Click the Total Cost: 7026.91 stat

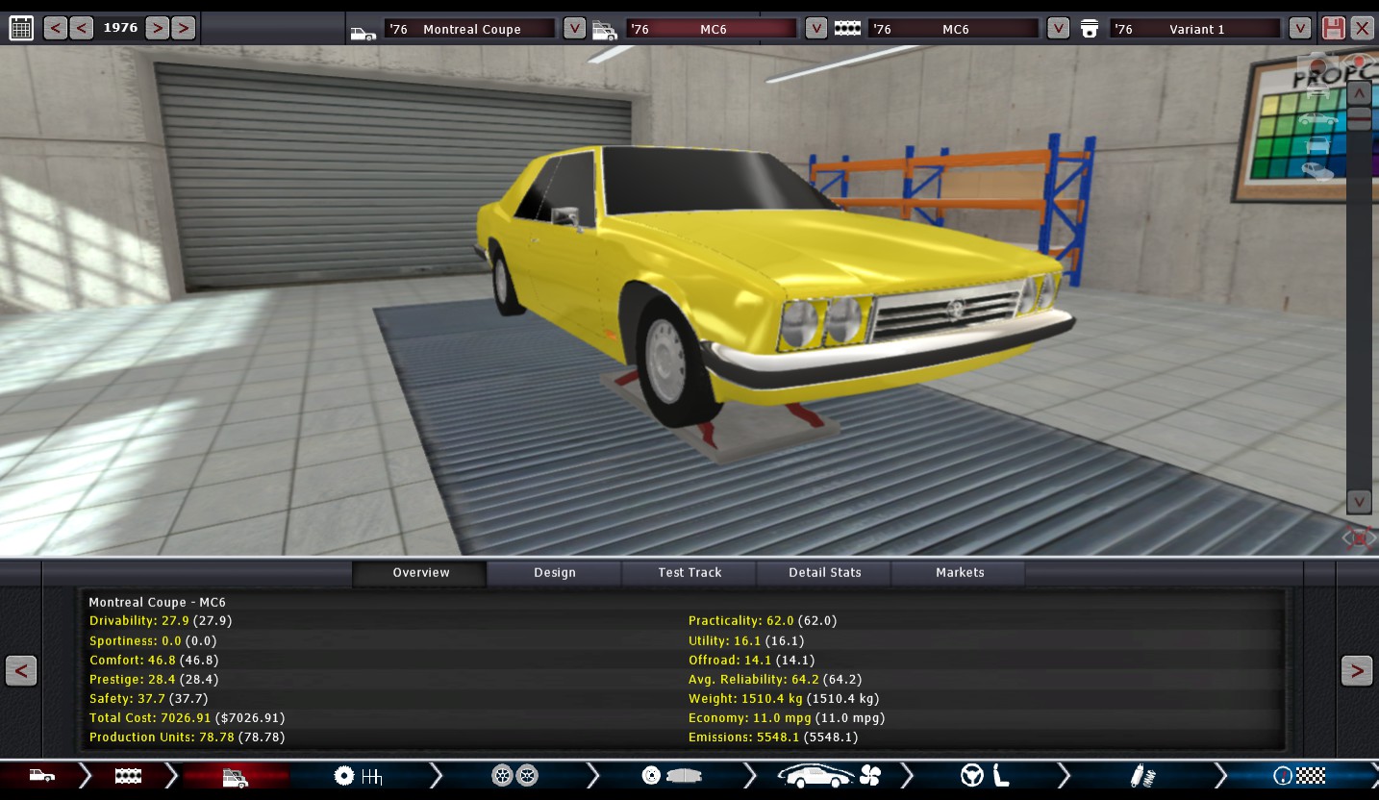click(187, 717)
